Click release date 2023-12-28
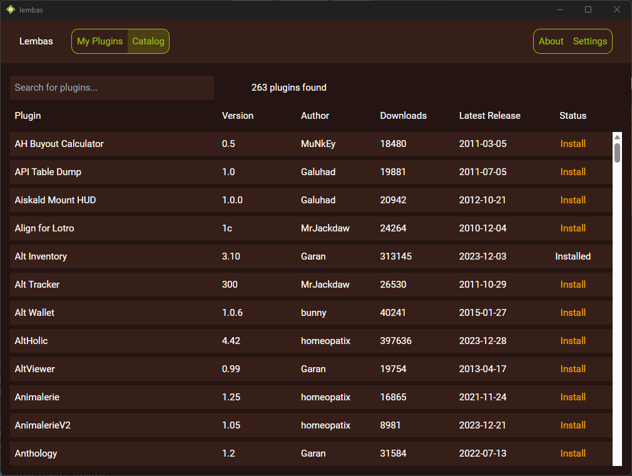632x476 pixels. [x=483, y=341]
